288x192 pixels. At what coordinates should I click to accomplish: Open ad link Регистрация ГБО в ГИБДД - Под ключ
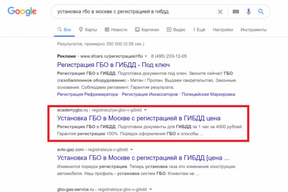pos(113,65)
